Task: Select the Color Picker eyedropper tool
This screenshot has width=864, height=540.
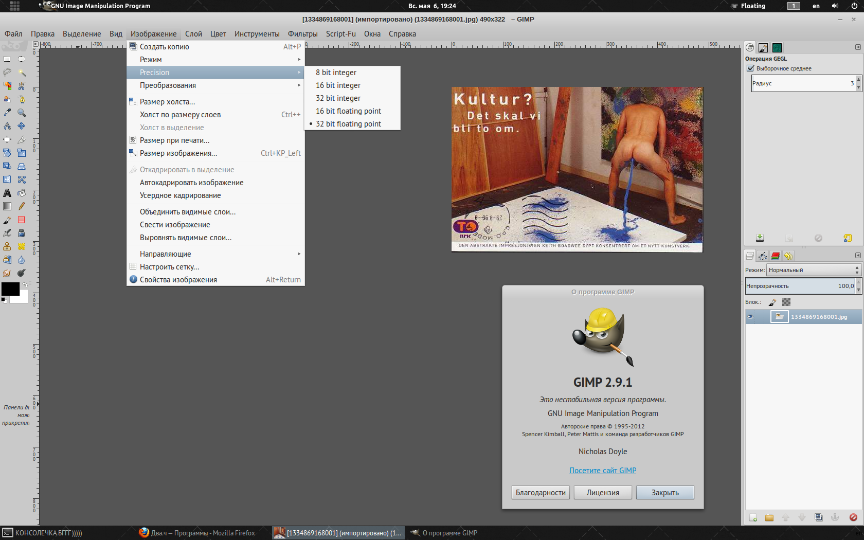Action: pyautogui.click(x=7, y=113)
